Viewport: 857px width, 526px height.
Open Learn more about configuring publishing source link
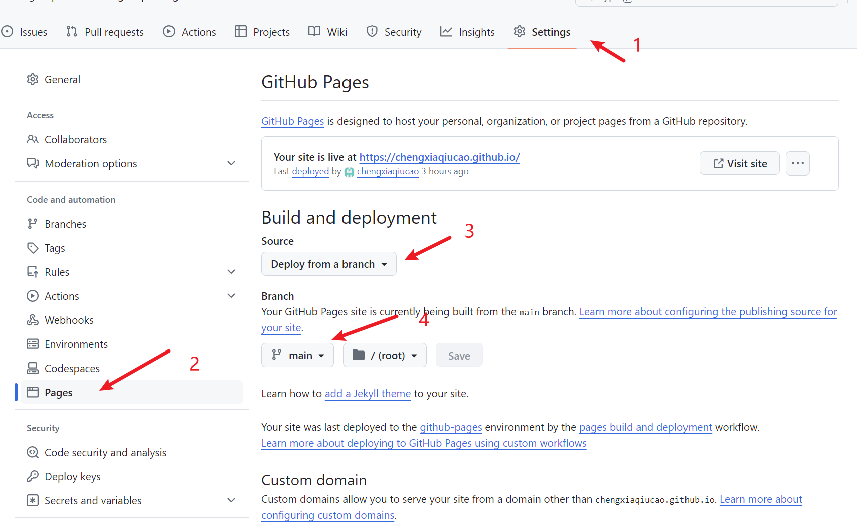[708, 311]
